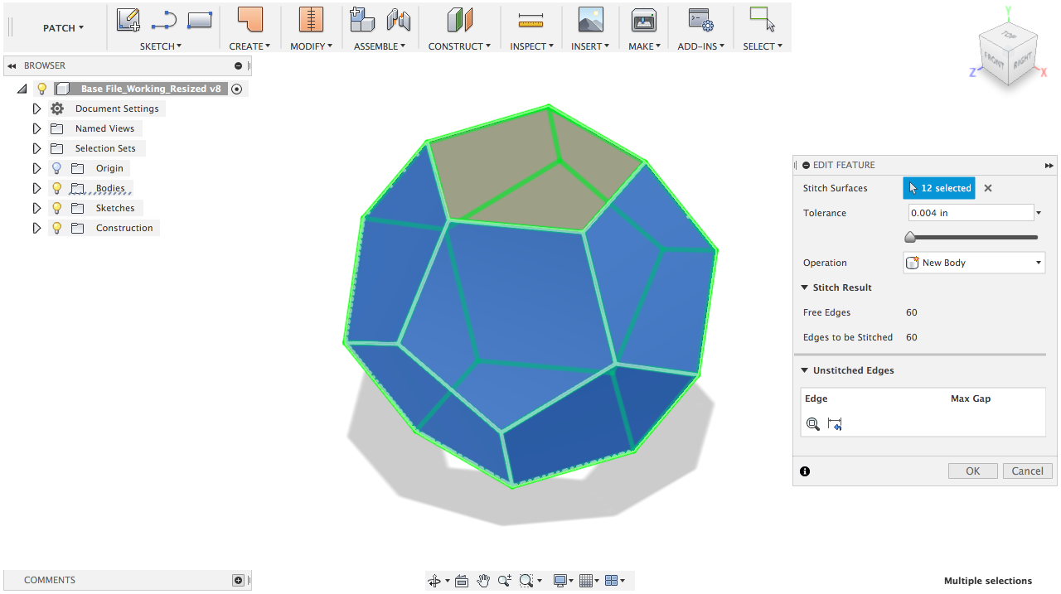Open the MODIFY menu
This screenshot has height=594, width=1061.
[311, 46]
